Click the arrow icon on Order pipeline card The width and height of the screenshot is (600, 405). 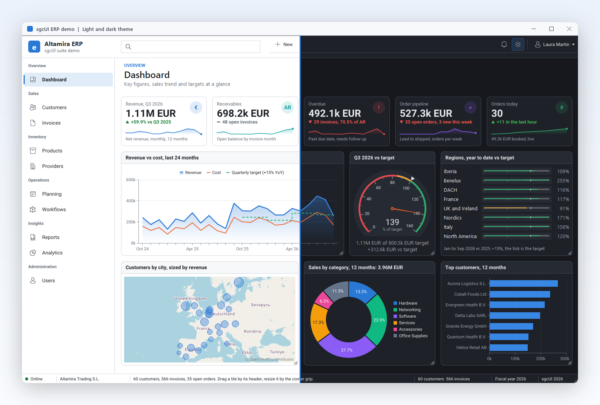coord(470,107)
